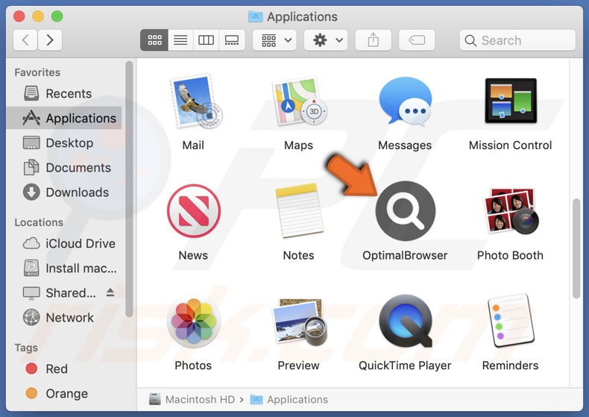Focus the Search field

[517, 40]
